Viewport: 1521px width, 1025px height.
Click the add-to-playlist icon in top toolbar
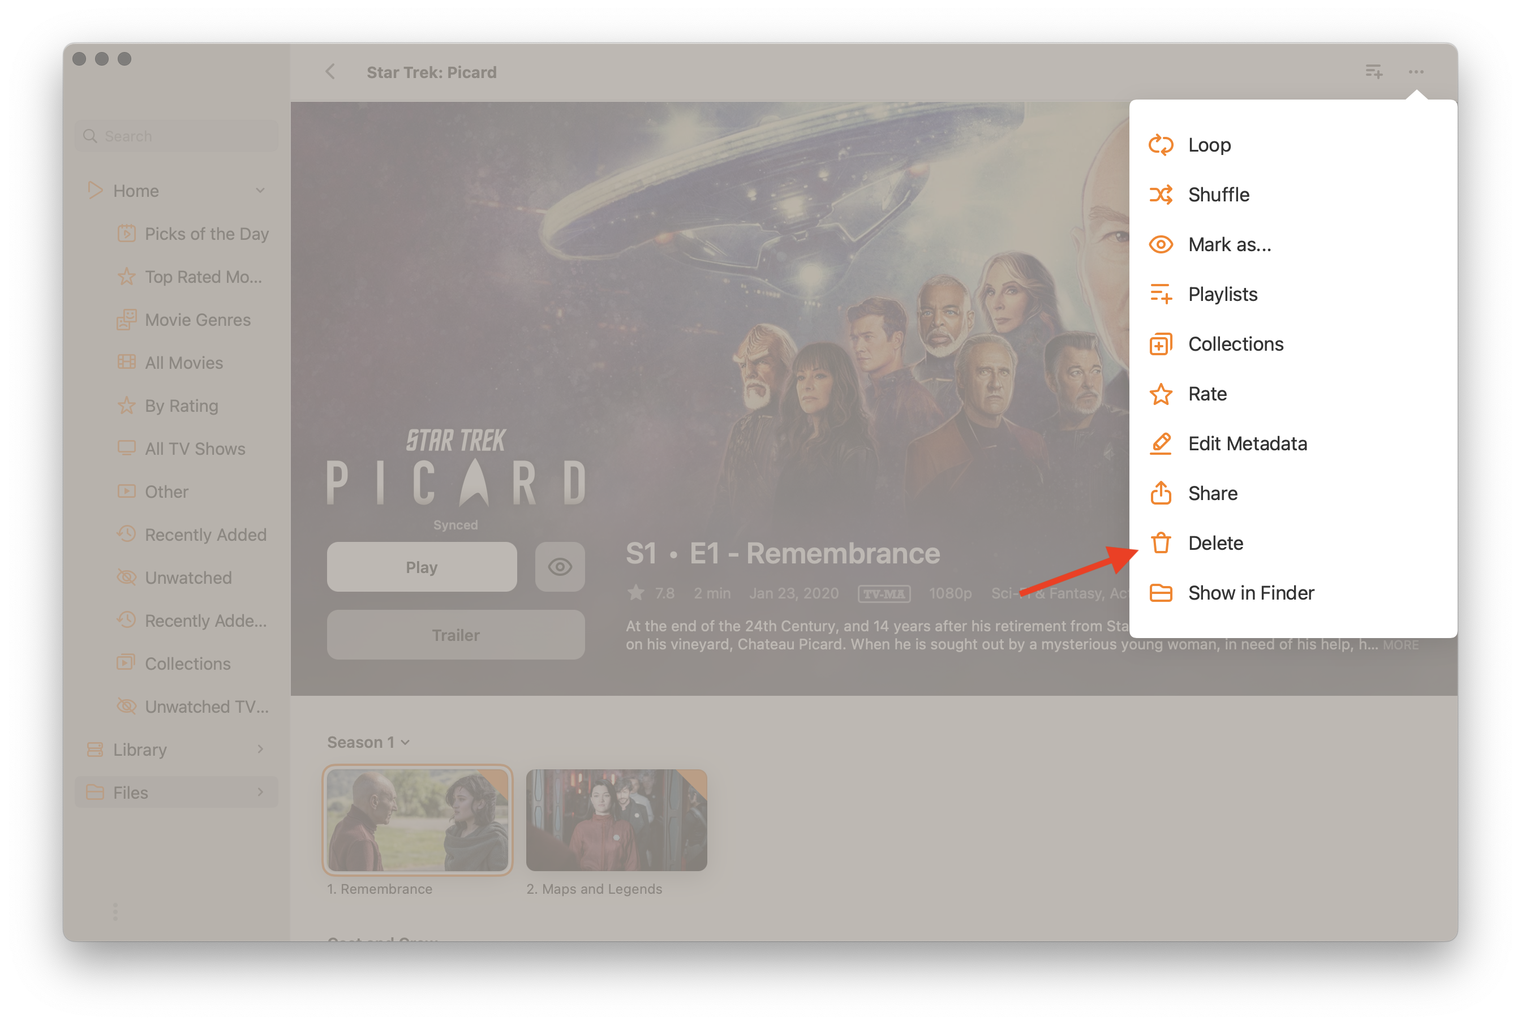pos(1373,71)
